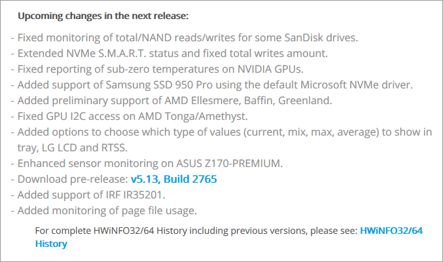
Task: Click the "For complete HWiNFO32/64 History" sentence
Action: click(196, 231)
